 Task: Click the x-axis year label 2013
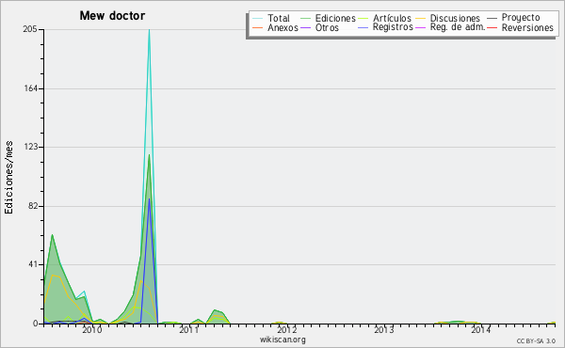coord(384,330)
